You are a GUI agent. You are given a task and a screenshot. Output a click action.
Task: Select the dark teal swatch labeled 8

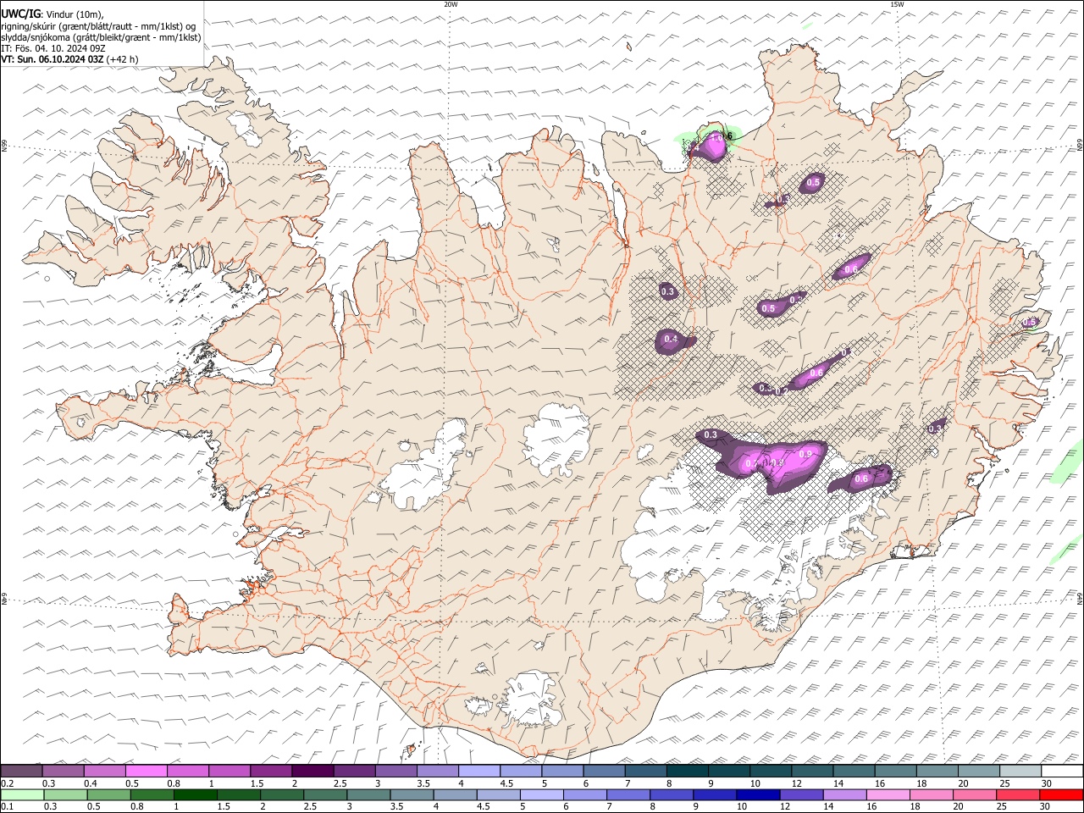coord(688,771)
